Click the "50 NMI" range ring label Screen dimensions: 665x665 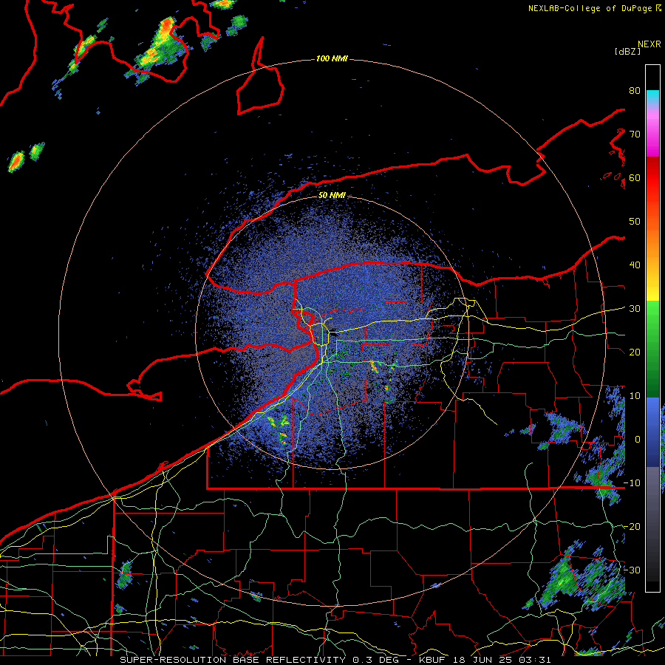(332, 195)
